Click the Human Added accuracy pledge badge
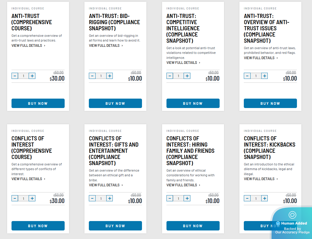 292,223
